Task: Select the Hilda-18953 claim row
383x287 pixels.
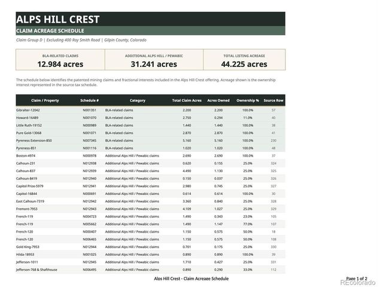Action: pyautogui.click(x=150, y=255)
